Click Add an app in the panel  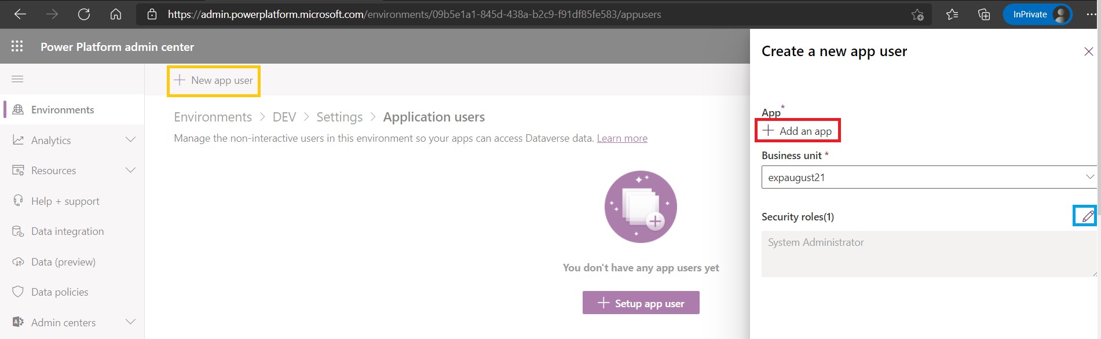[798, 131]
